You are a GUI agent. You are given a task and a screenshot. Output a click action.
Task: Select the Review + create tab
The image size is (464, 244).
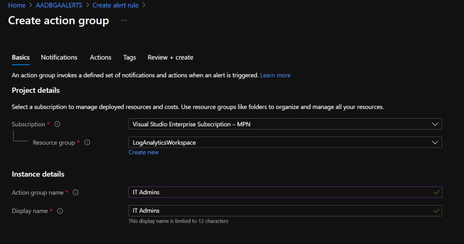pyautogui.click(x=170, y=57)
